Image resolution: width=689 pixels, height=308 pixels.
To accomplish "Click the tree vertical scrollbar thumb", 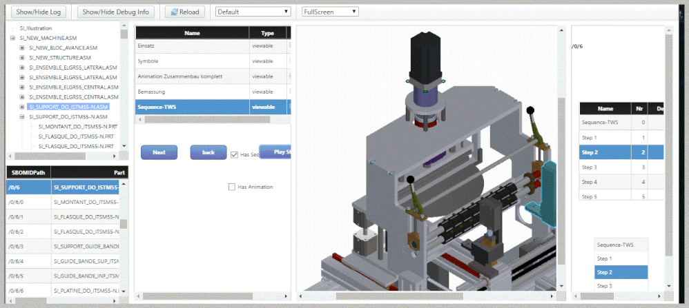I will point(124,34).
